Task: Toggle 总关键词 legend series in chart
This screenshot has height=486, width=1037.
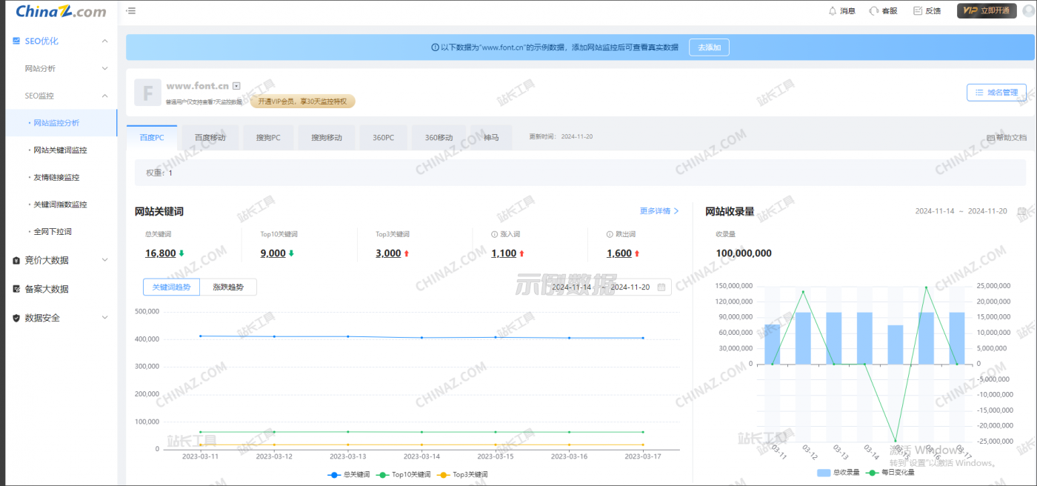Action: (x=348, y=474)
